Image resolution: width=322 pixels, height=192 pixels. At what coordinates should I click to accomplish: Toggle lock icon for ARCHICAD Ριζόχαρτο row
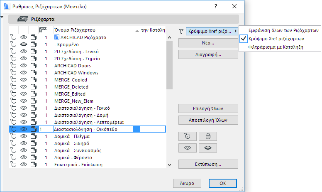pos(13,37)
